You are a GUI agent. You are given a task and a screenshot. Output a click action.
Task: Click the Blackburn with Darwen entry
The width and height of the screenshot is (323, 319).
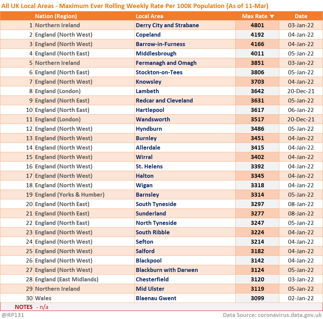click(167, 270)
